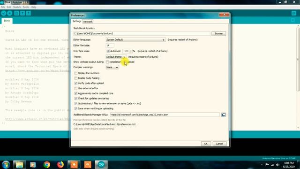This screenshot has width=300, height=169.
Task: Toggle Update sketch files to new extension
Action: [76, 103]
